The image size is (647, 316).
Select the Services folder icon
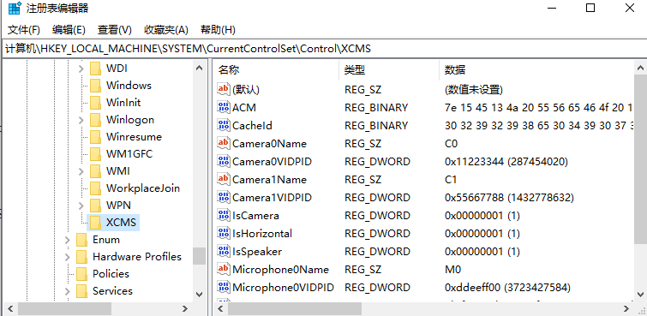point(81,291)
